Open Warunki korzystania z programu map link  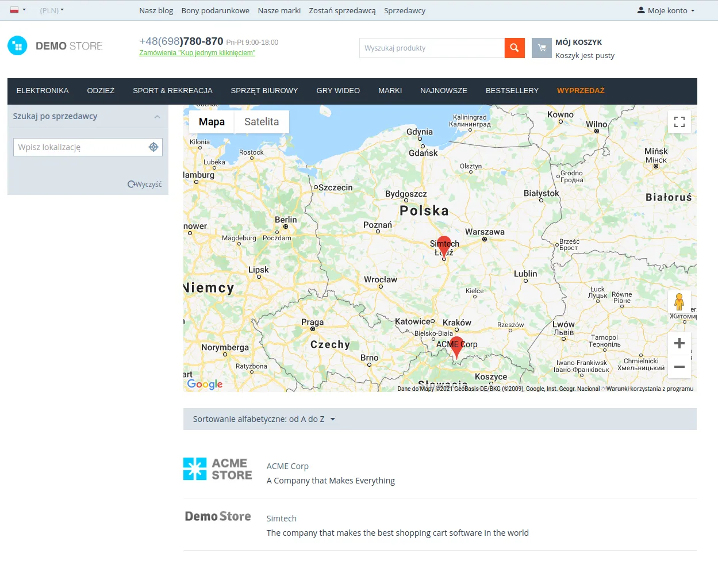pyautogui.click(x=650, y=389)
